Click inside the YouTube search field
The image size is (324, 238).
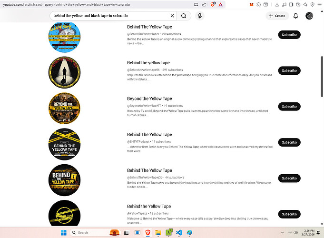pos(109,16)
